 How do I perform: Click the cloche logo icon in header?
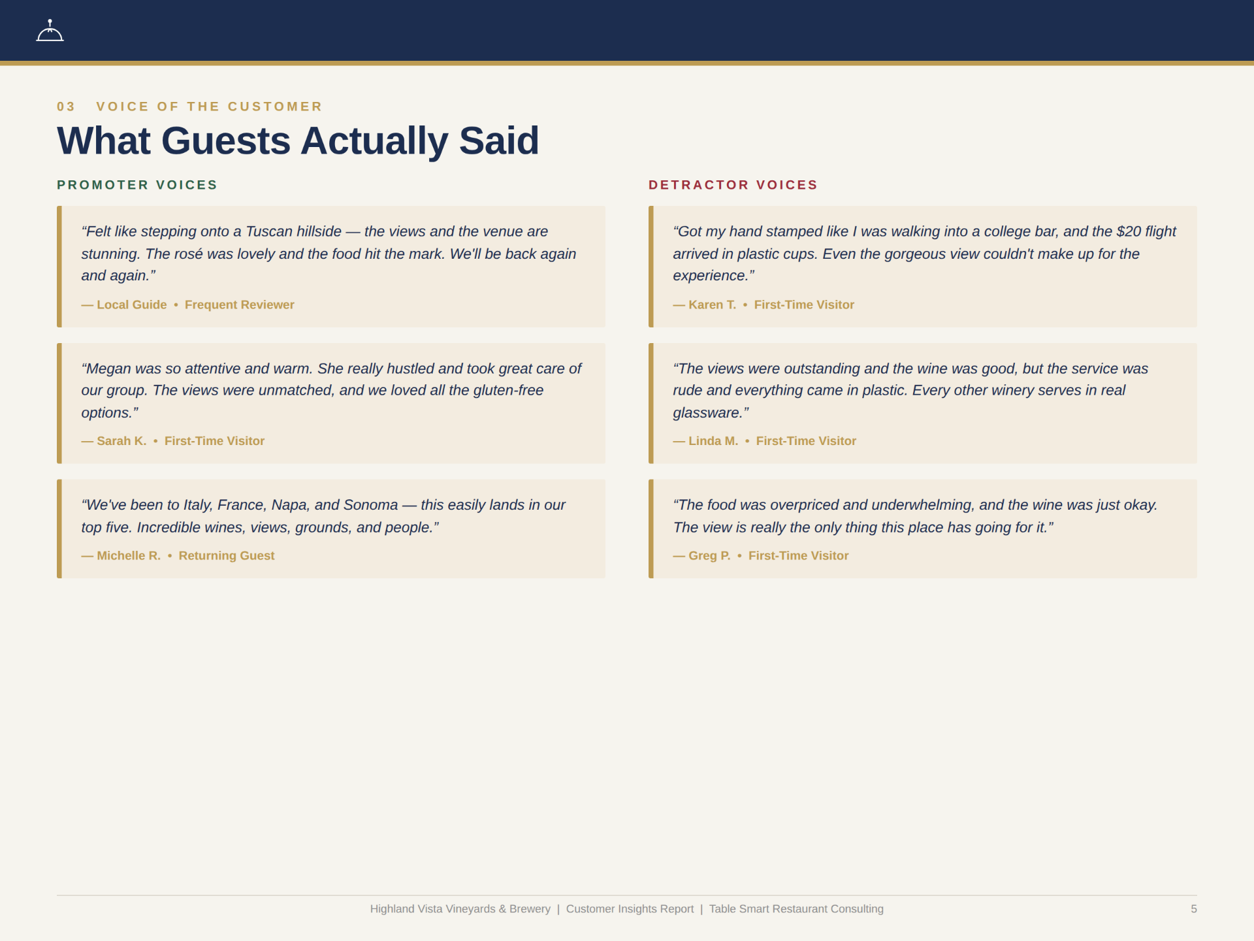[50, 30]
